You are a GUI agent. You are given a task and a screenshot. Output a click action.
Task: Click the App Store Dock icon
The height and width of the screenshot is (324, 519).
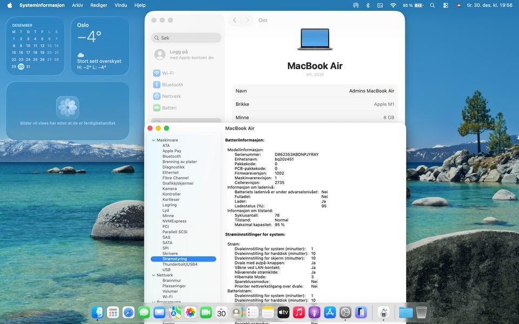[330, 312]
